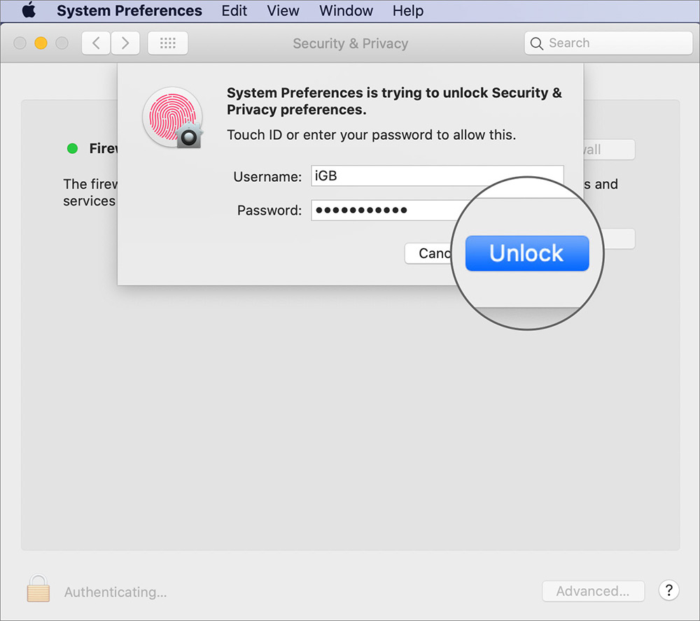
Task: Open the Edit menu
Action: (x=234, y=10)
